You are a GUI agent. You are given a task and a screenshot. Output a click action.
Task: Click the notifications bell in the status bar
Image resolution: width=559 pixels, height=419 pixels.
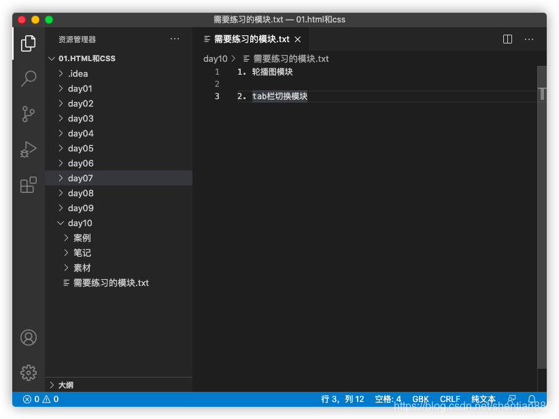tap(532, 399)
